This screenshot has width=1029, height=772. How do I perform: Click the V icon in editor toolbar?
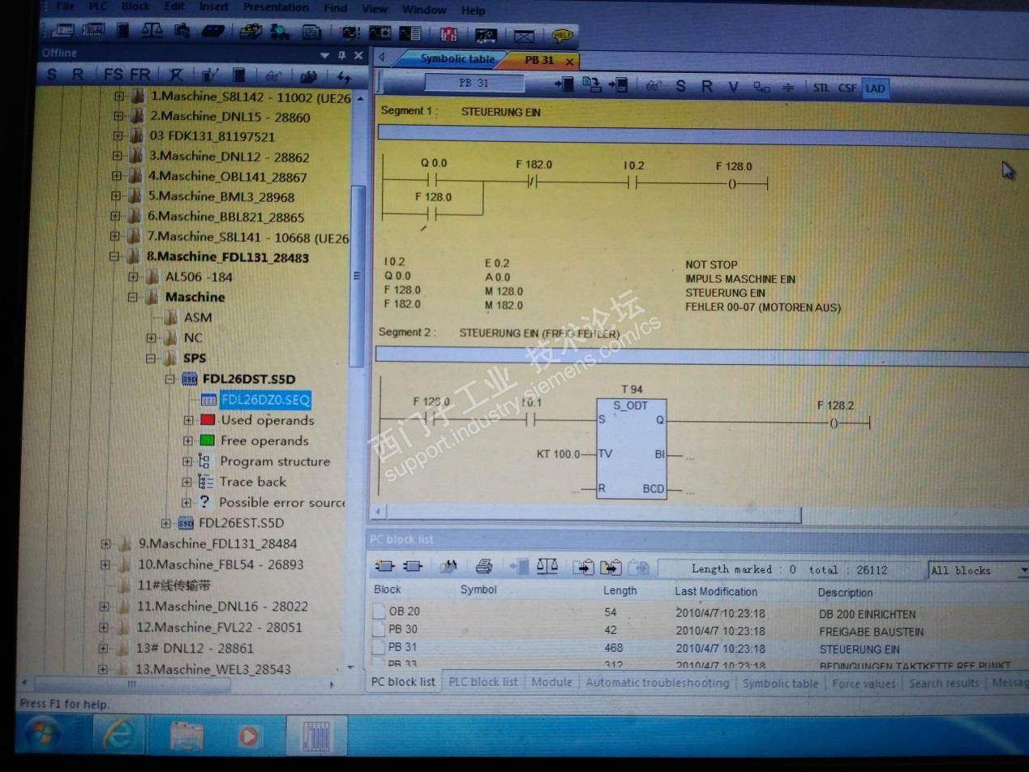[733, 86]
